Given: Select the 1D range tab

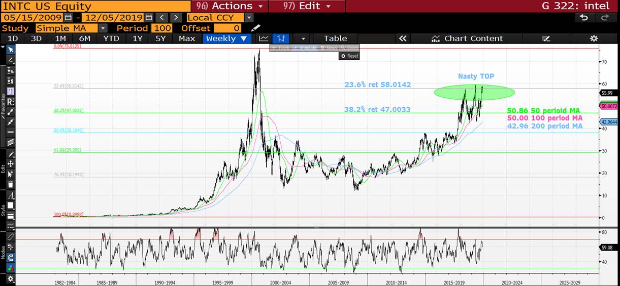Looking at the screenshot, I should [13, 38].
